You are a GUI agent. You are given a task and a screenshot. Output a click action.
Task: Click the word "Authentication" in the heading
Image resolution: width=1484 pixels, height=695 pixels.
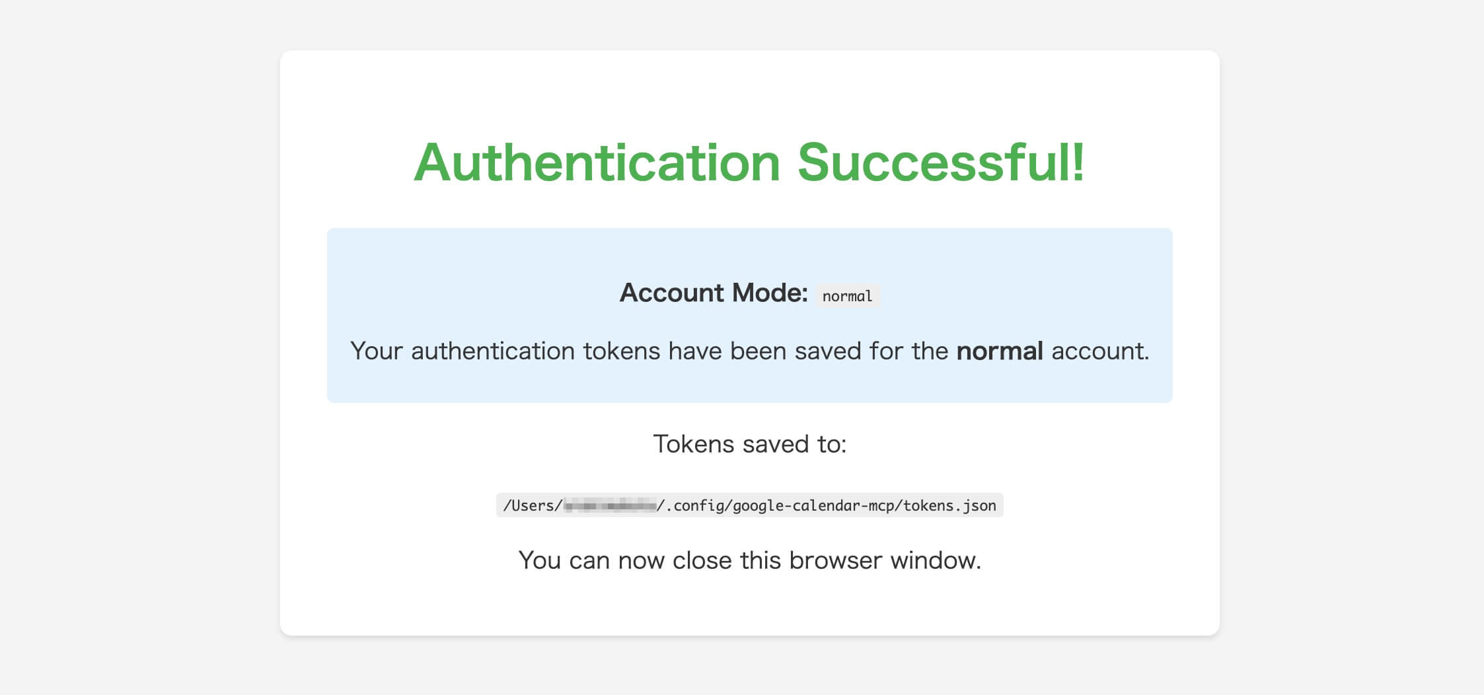click(x=597, y=163)
